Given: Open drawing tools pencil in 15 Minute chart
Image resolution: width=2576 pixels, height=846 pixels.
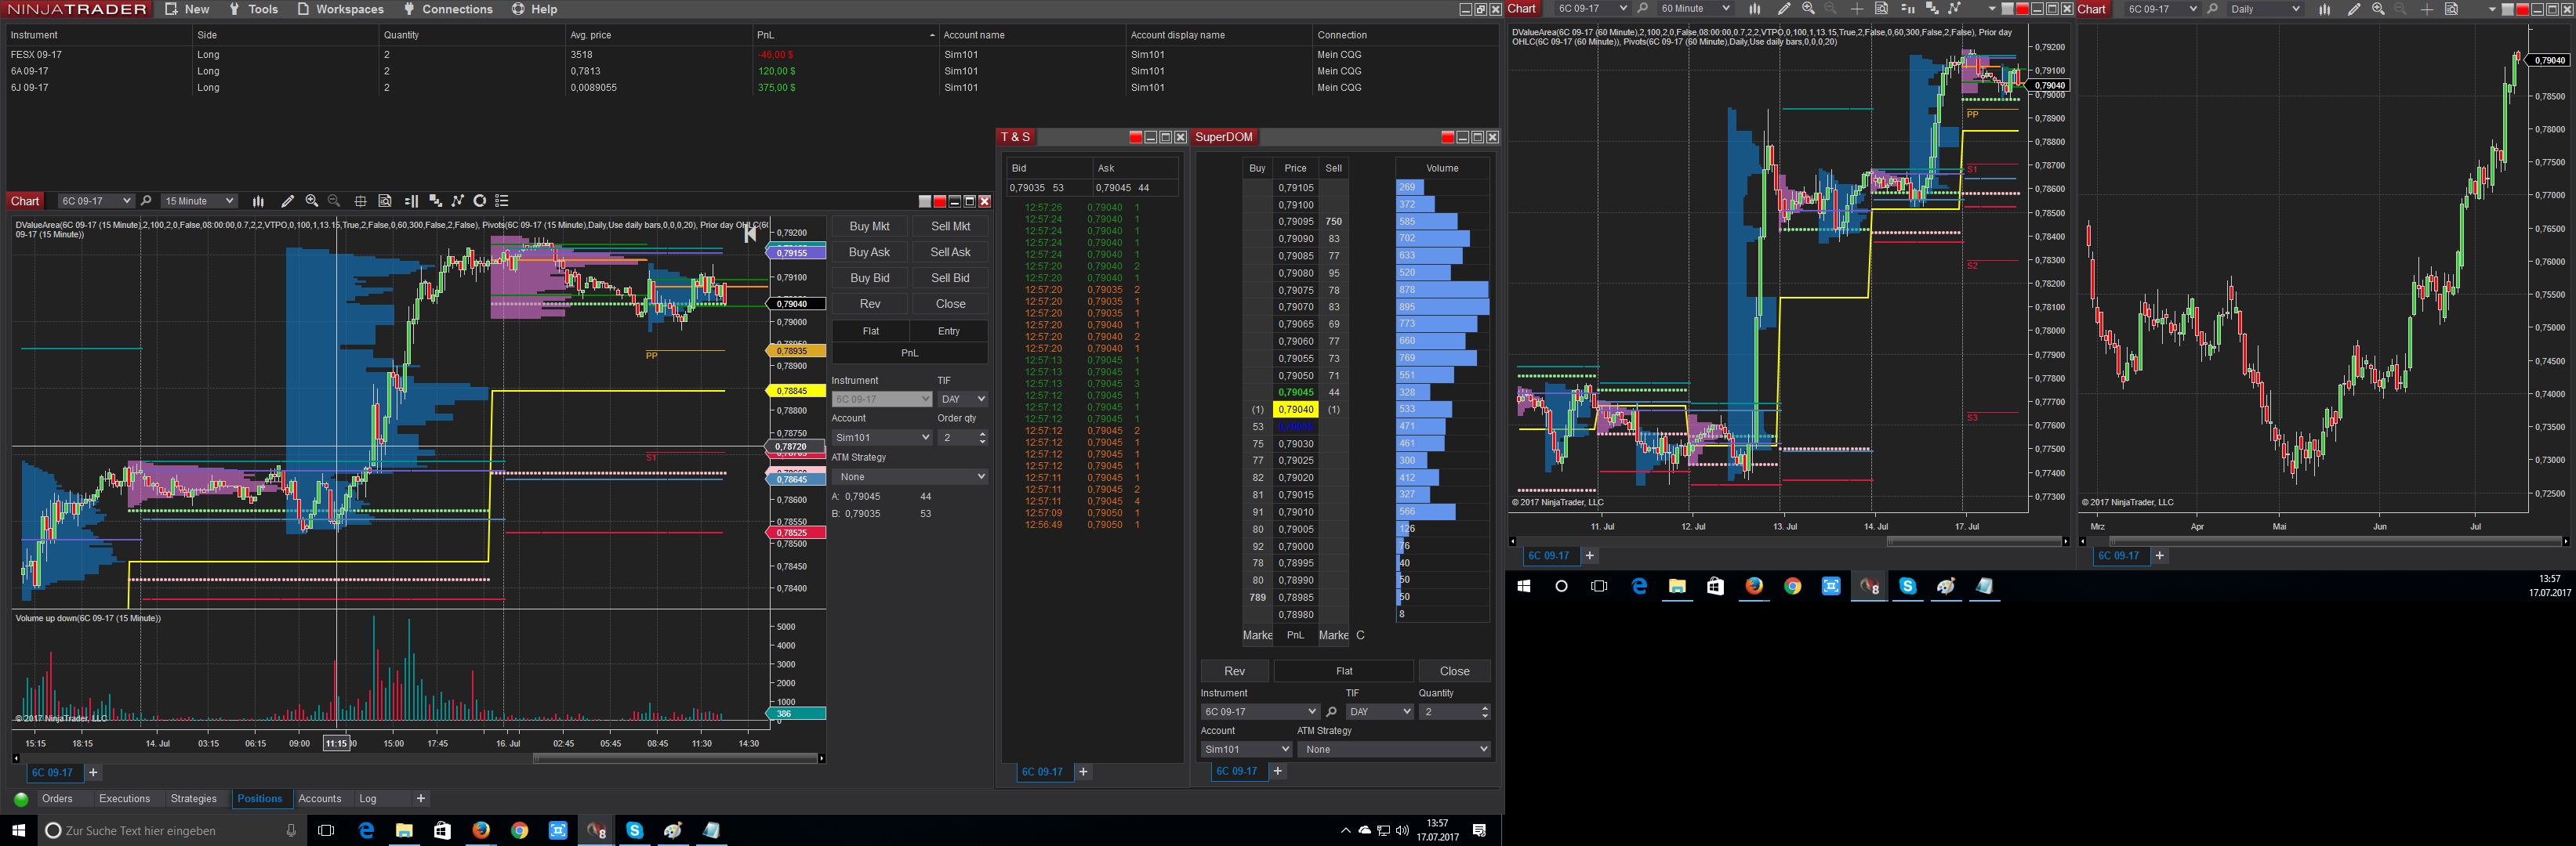Looking at the screenshot, I should click(288, 201).
